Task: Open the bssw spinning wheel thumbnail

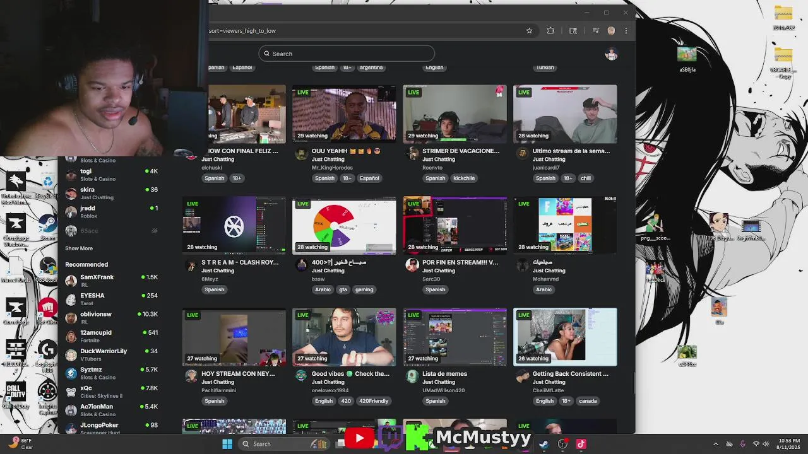Action: (344, 225)
